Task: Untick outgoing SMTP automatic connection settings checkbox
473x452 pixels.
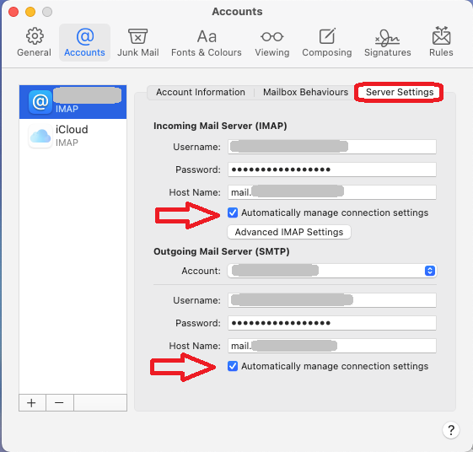Action: pos(233,366)
